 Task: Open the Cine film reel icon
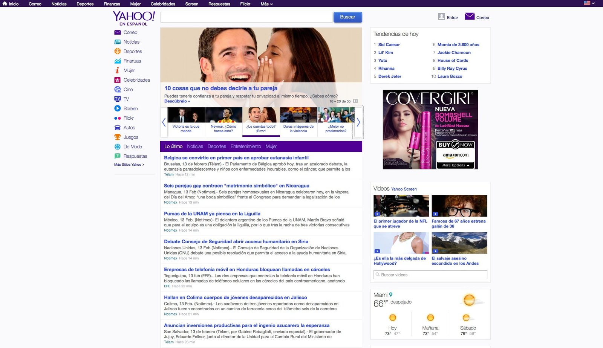coord(118,90)
